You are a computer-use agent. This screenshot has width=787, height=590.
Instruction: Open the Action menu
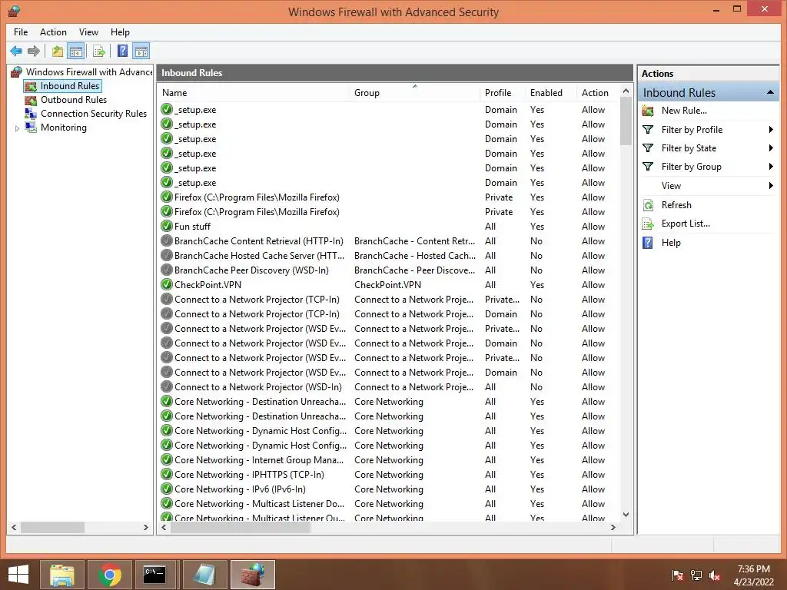(x=53, y=32)
